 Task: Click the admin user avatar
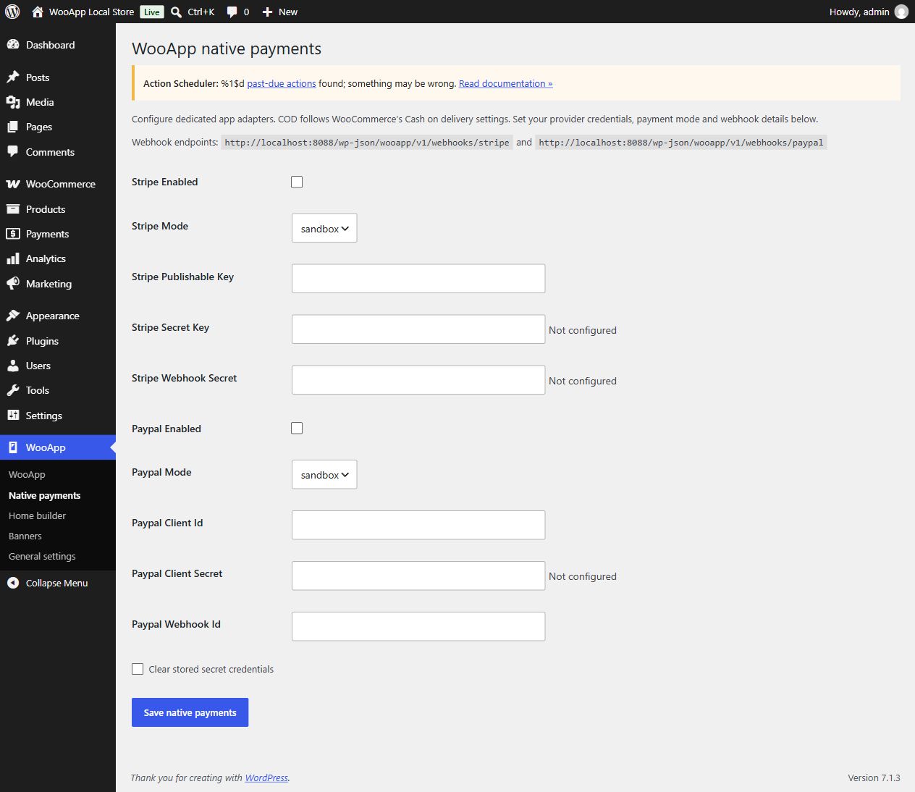901,12
